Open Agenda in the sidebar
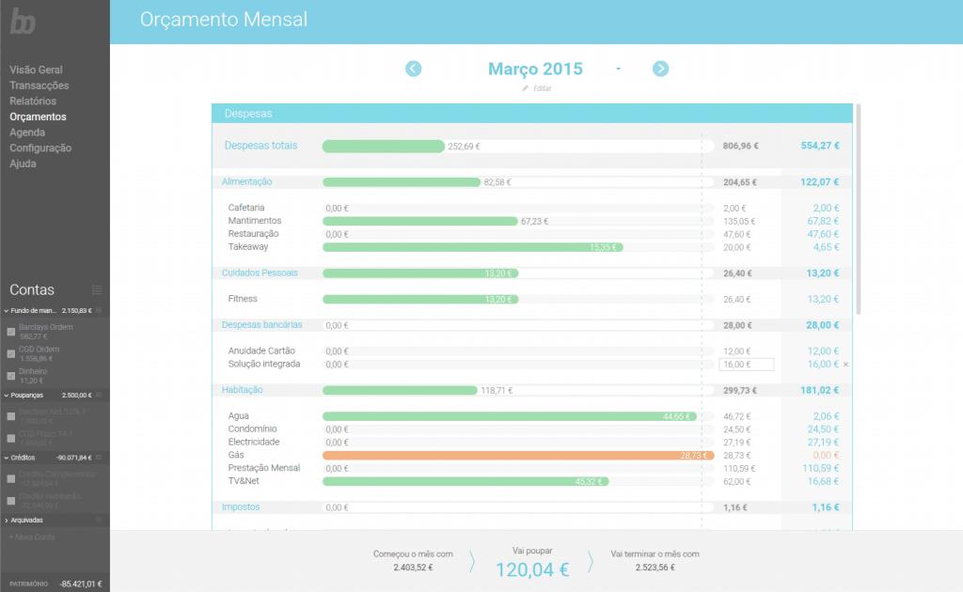The width and height of the screenshot is (963, 592). point(27,132)
